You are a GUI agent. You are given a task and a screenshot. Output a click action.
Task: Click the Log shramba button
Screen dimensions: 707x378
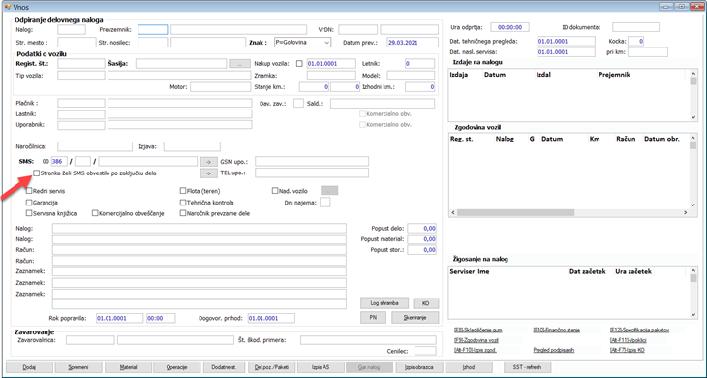384,303
